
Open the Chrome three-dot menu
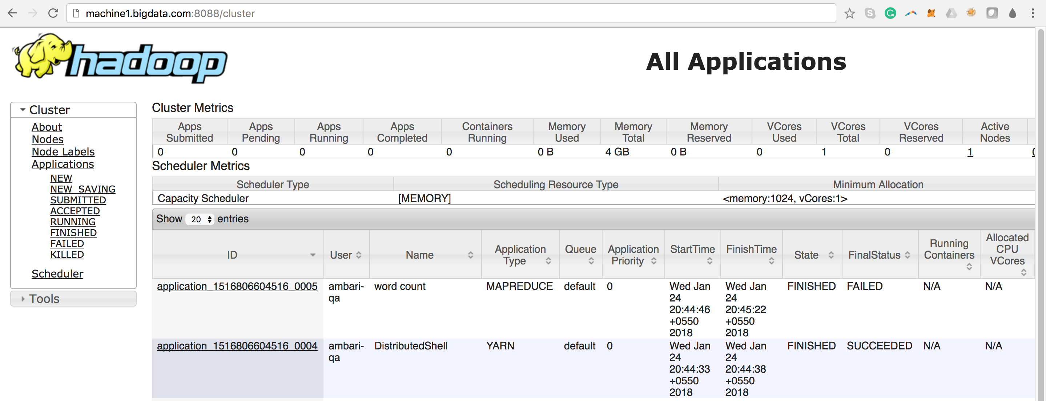pyautogui.click(x=1034, y=13)
